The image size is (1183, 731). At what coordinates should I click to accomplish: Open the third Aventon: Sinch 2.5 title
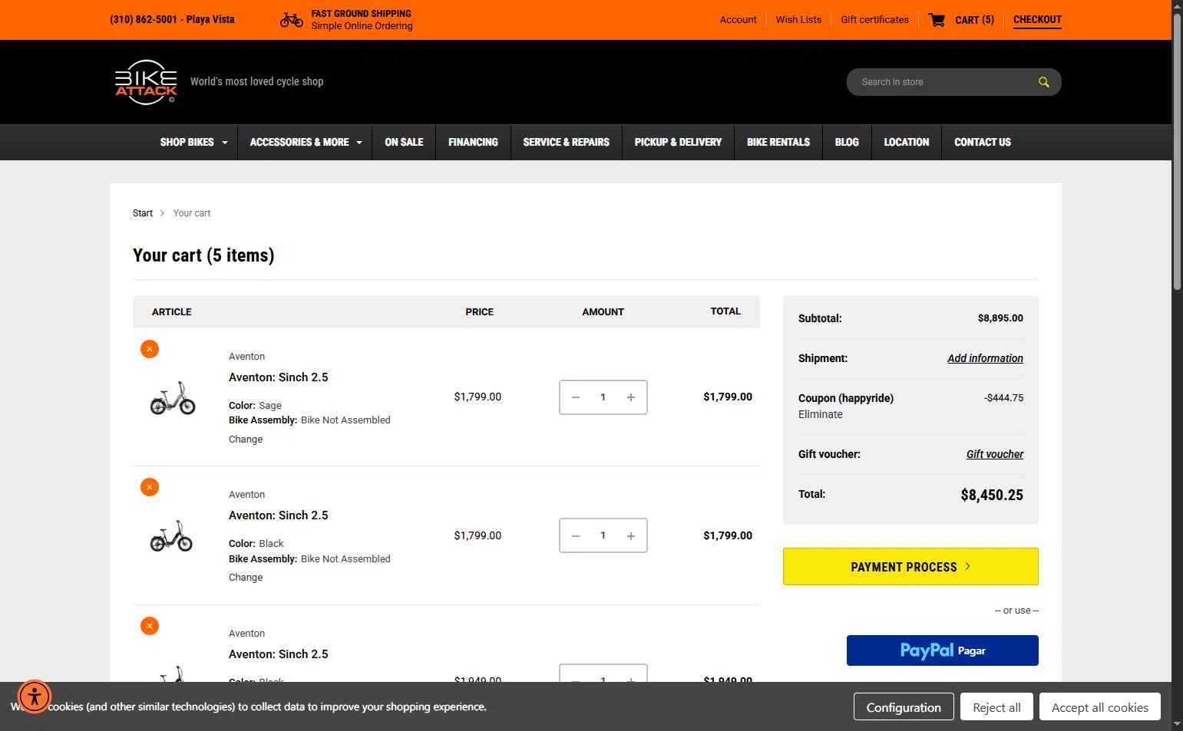pos(279,654)
